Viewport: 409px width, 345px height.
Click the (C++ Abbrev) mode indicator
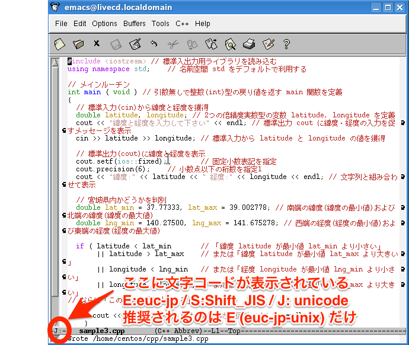point(178,331)
